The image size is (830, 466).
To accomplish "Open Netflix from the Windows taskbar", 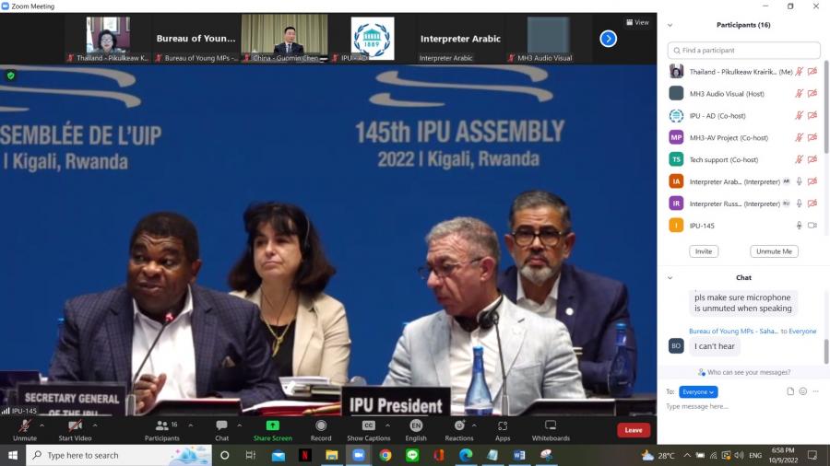I will 304,455.
